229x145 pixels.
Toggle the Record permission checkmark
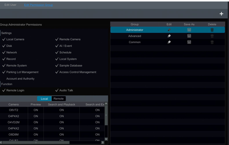[x=4, y=59]
